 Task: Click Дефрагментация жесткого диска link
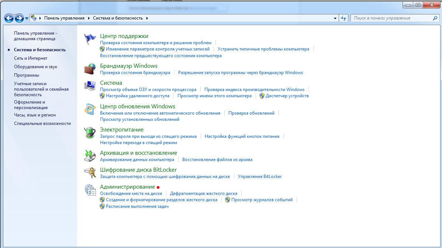click(x=204, y=194)
